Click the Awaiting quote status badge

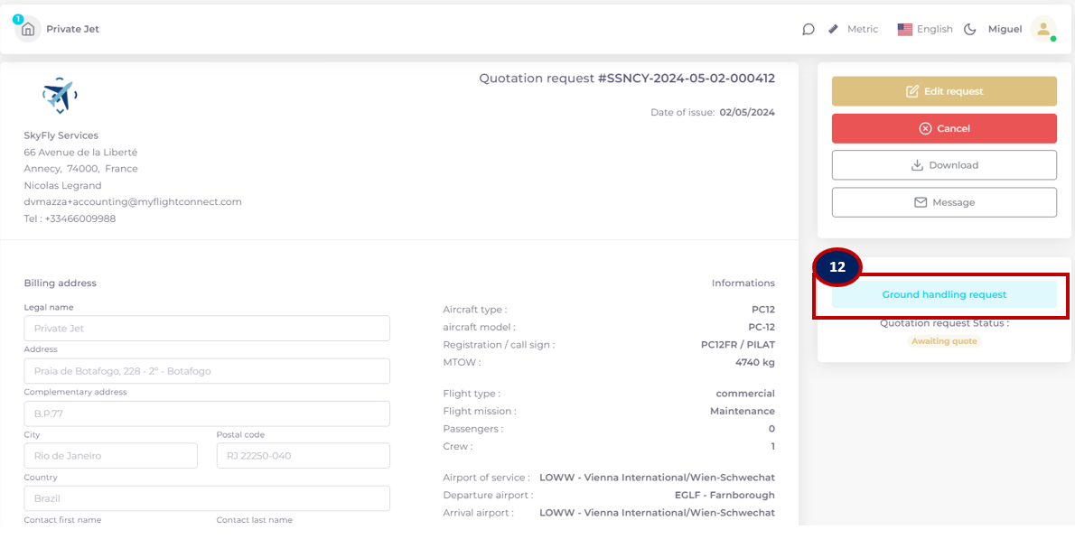[x=944, y=341]
